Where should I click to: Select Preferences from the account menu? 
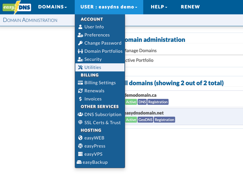[x=100, y=35]
